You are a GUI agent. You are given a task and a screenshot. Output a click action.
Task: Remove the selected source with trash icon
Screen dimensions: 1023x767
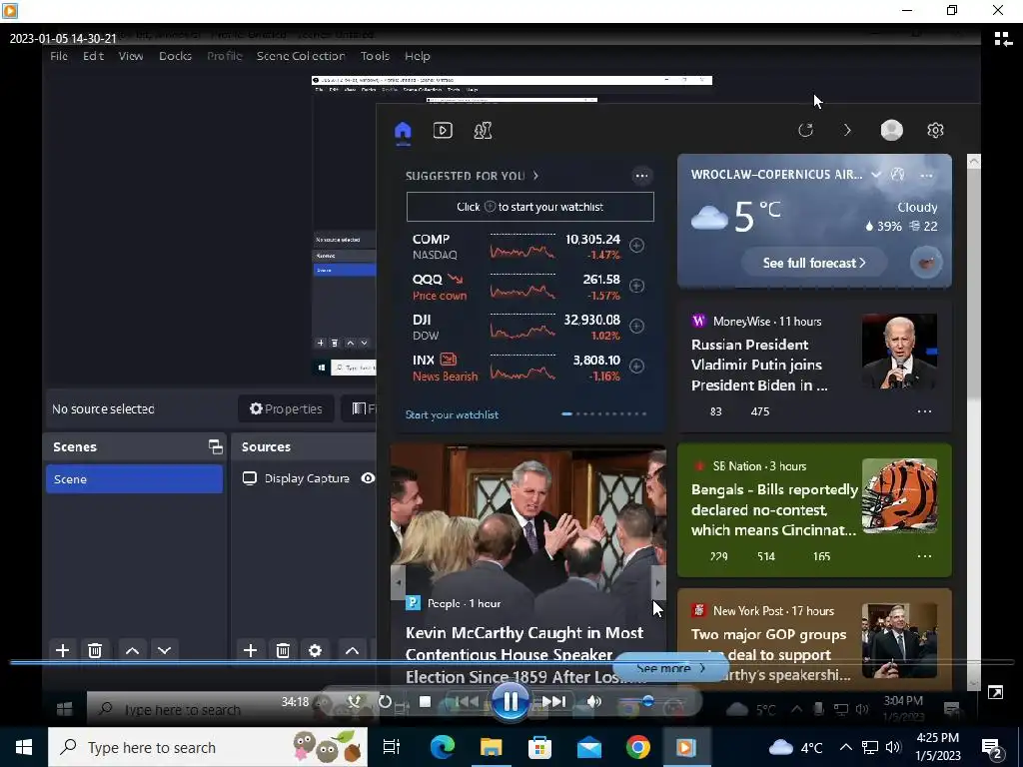(283, 650)
